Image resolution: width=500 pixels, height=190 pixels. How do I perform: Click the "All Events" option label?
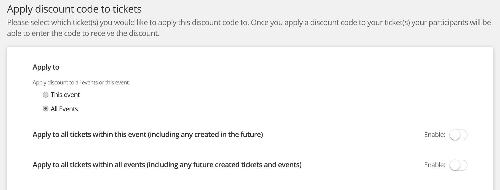coord(64,109)
